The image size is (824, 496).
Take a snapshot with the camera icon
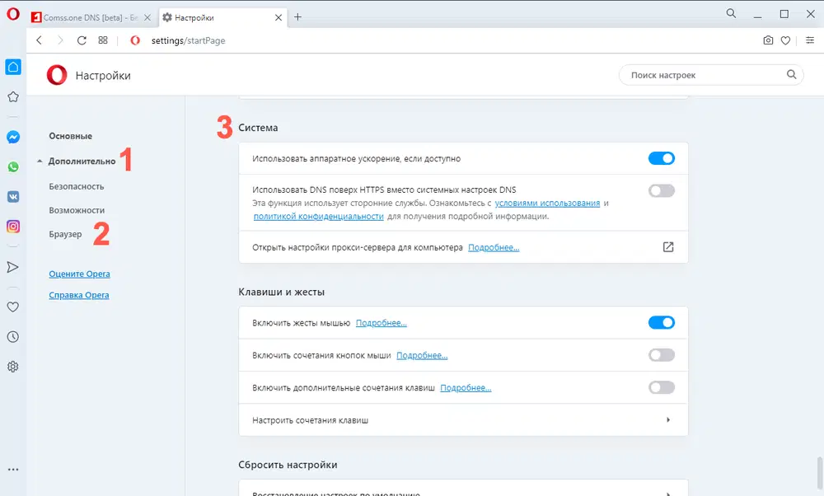(x=768, y=40)
